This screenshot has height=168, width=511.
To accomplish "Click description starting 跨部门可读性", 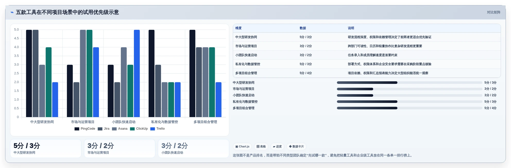I will [385, 46].
